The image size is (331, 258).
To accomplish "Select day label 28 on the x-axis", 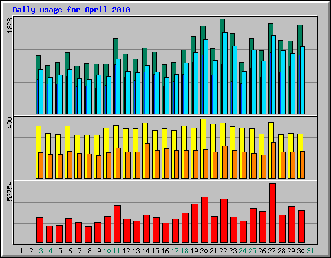I will coord(281,251).
